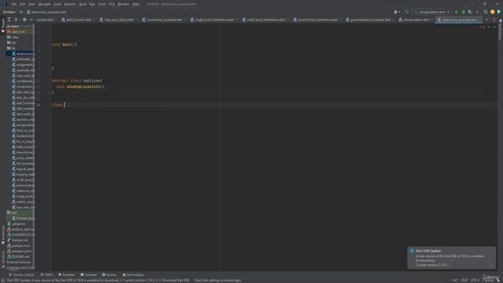
Task: Click Open Dart settings status link
Action: [x=217, y=280]
